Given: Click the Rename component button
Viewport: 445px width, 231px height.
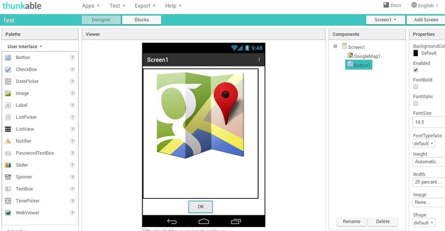Looking at the screenshot, I should point(352,222).
